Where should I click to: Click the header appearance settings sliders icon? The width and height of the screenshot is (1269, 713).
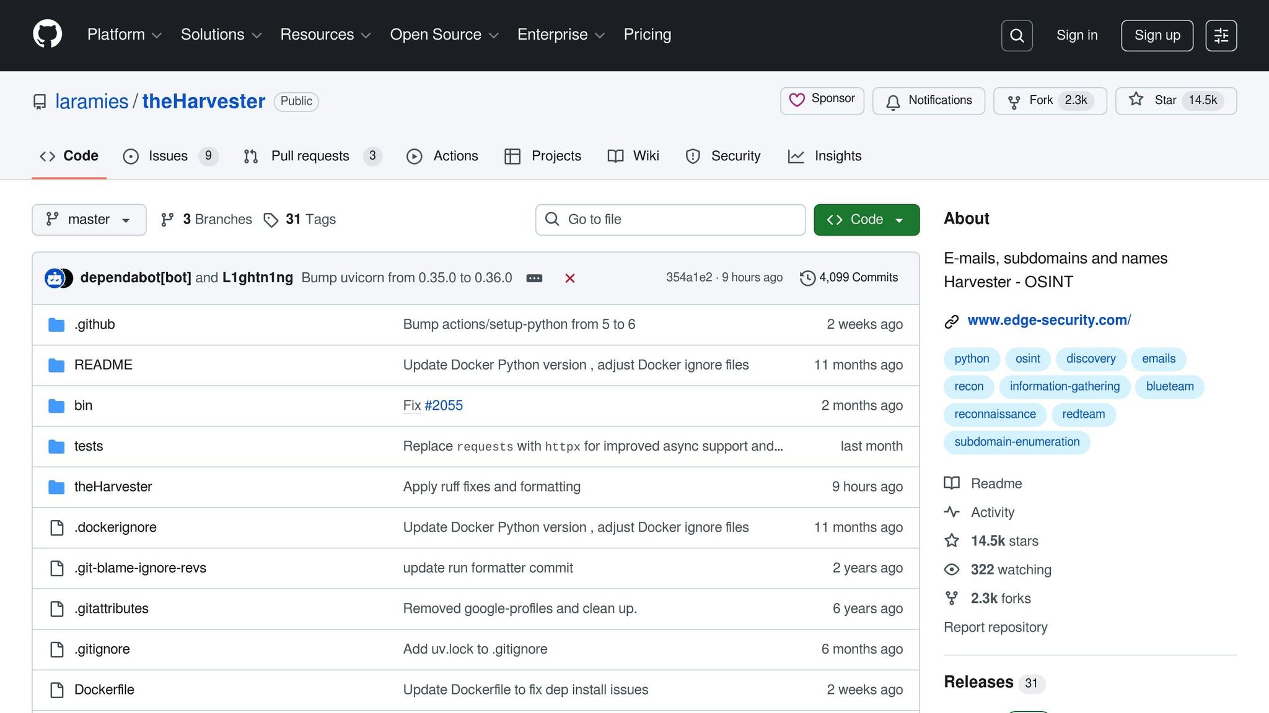[x=1221, y=35]
